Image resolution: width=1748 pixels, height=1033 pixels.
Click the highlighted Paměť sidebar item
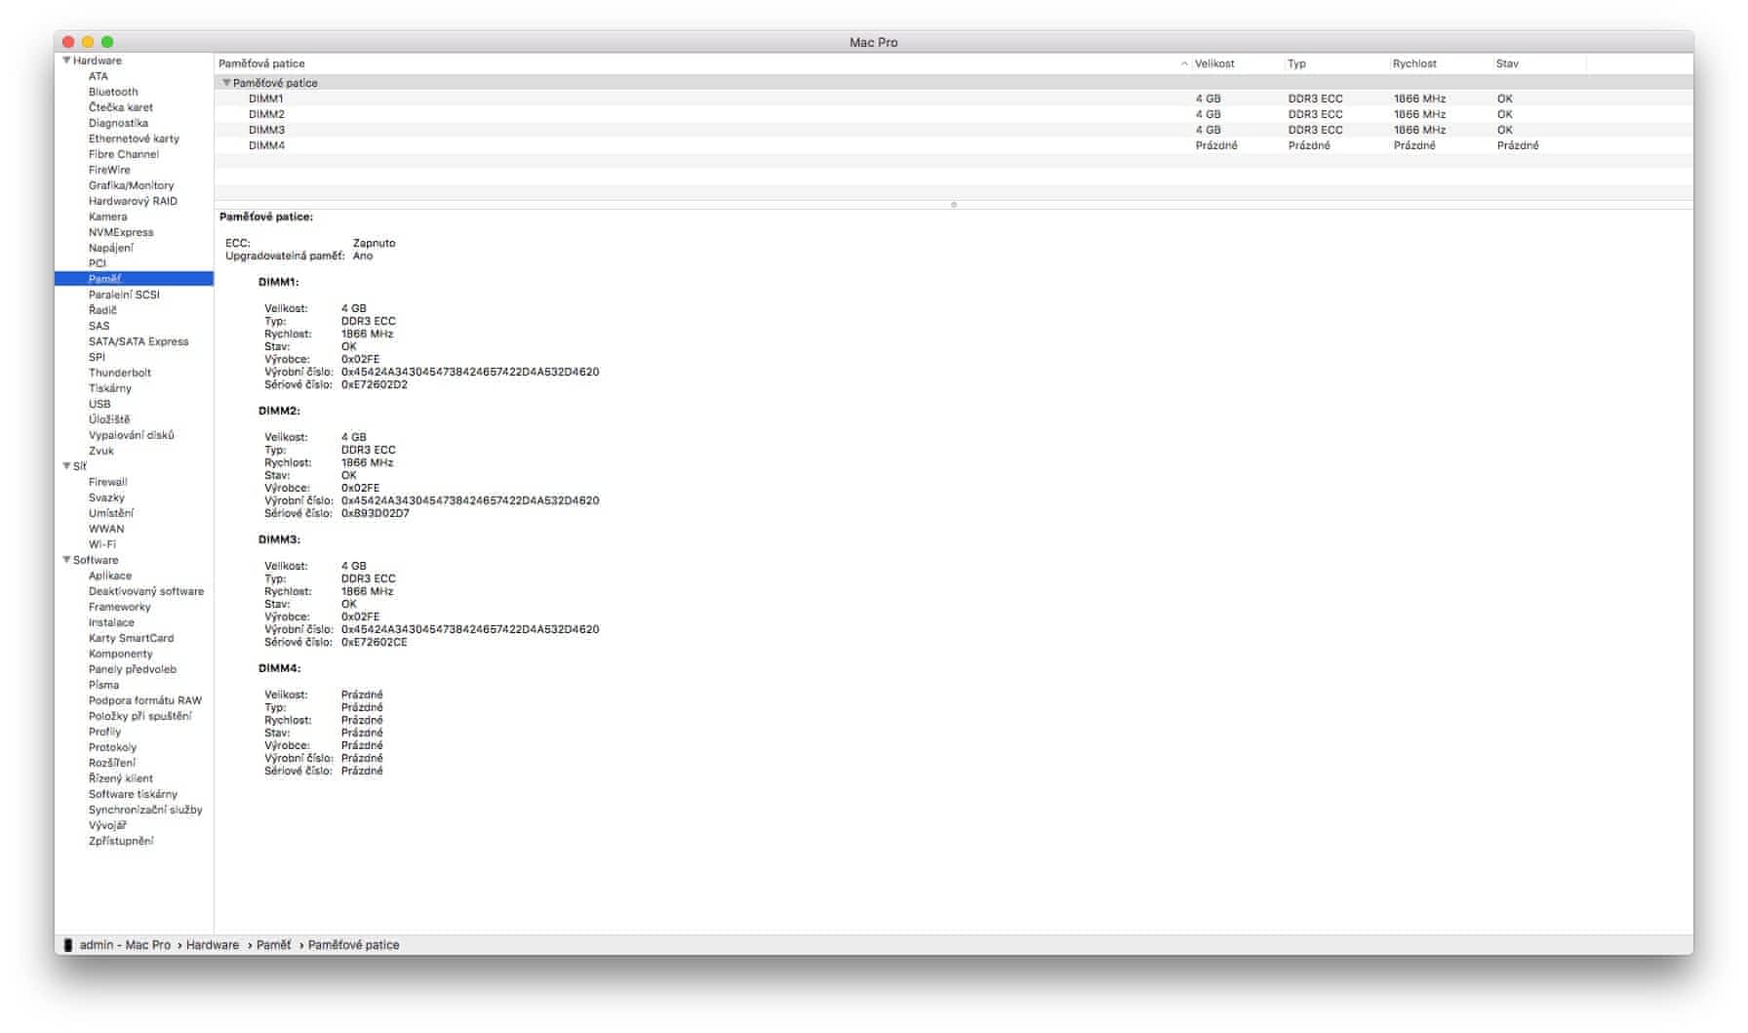(134, 279)
